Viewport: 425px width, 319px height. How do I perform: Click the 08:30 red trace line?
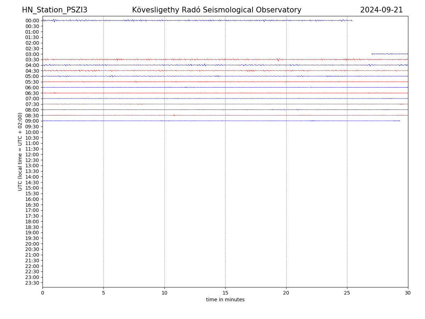[225, 115]
